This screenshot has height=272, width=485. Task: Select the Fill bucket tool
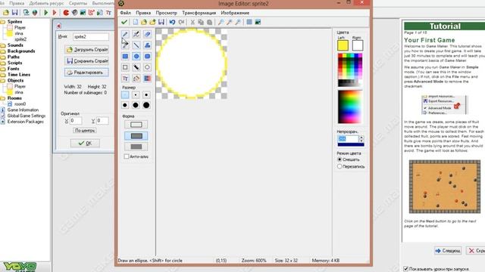coord(136,79)
